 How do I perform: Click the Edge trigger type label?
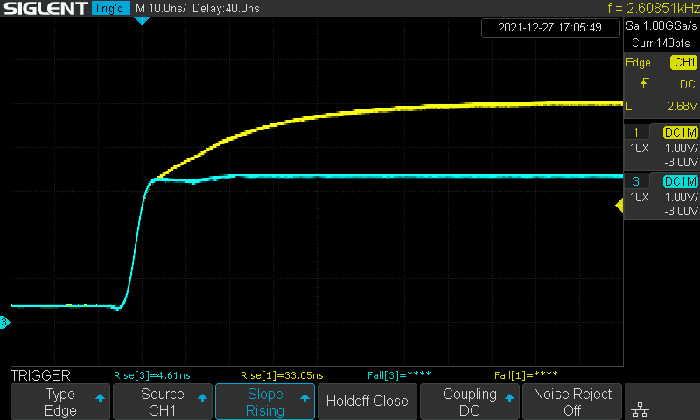(x=638, y=62)
